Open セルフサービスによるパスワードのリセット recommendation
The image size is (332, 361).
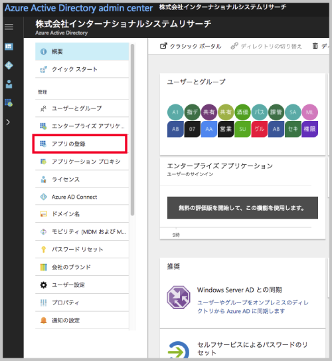pos(252,348)
